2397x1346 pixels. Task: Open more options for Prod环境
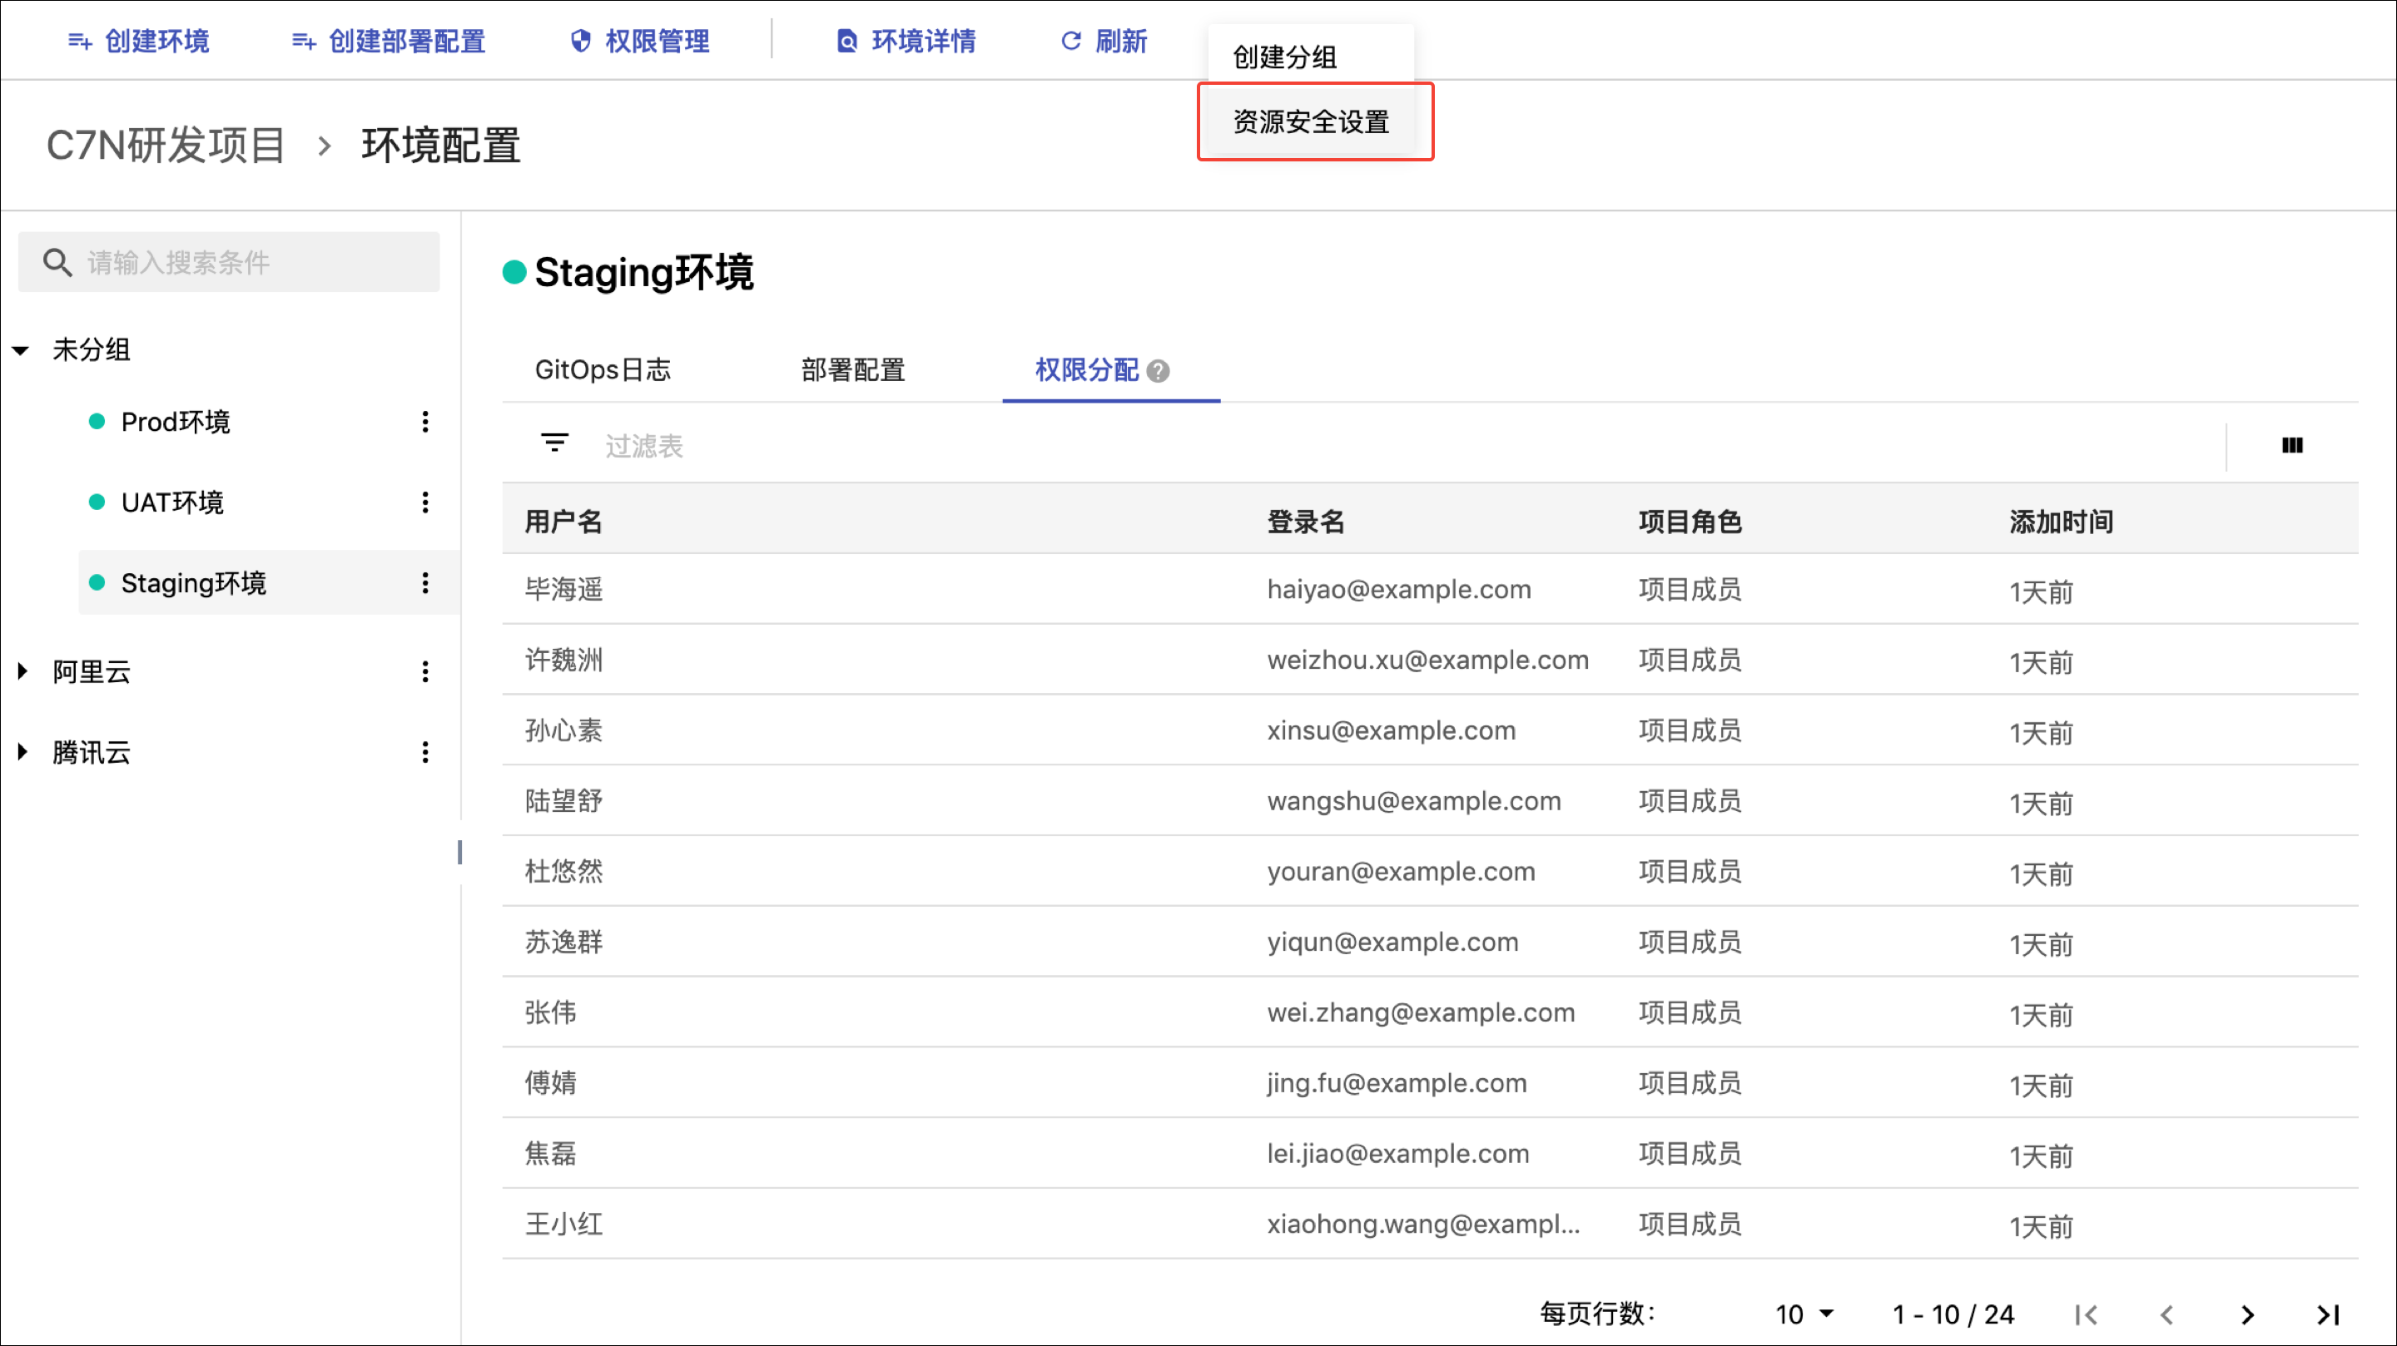(x=425, y=423)
